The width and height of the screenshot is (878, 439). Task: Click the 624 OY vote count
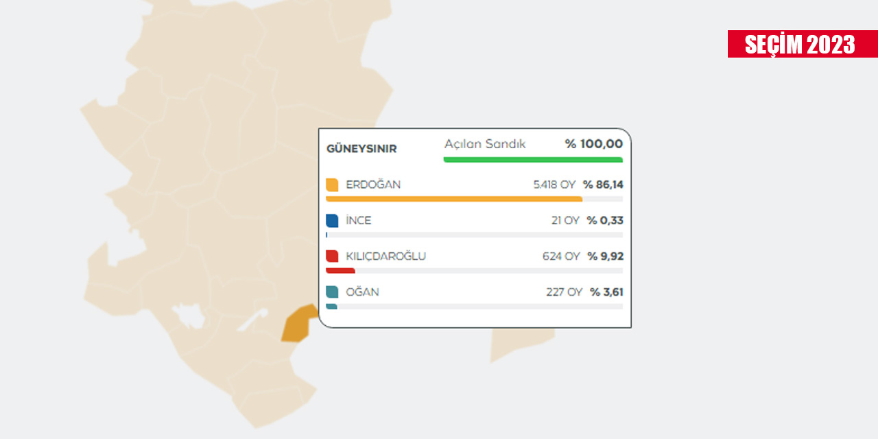pyautogui.click(x=561, y=257)
